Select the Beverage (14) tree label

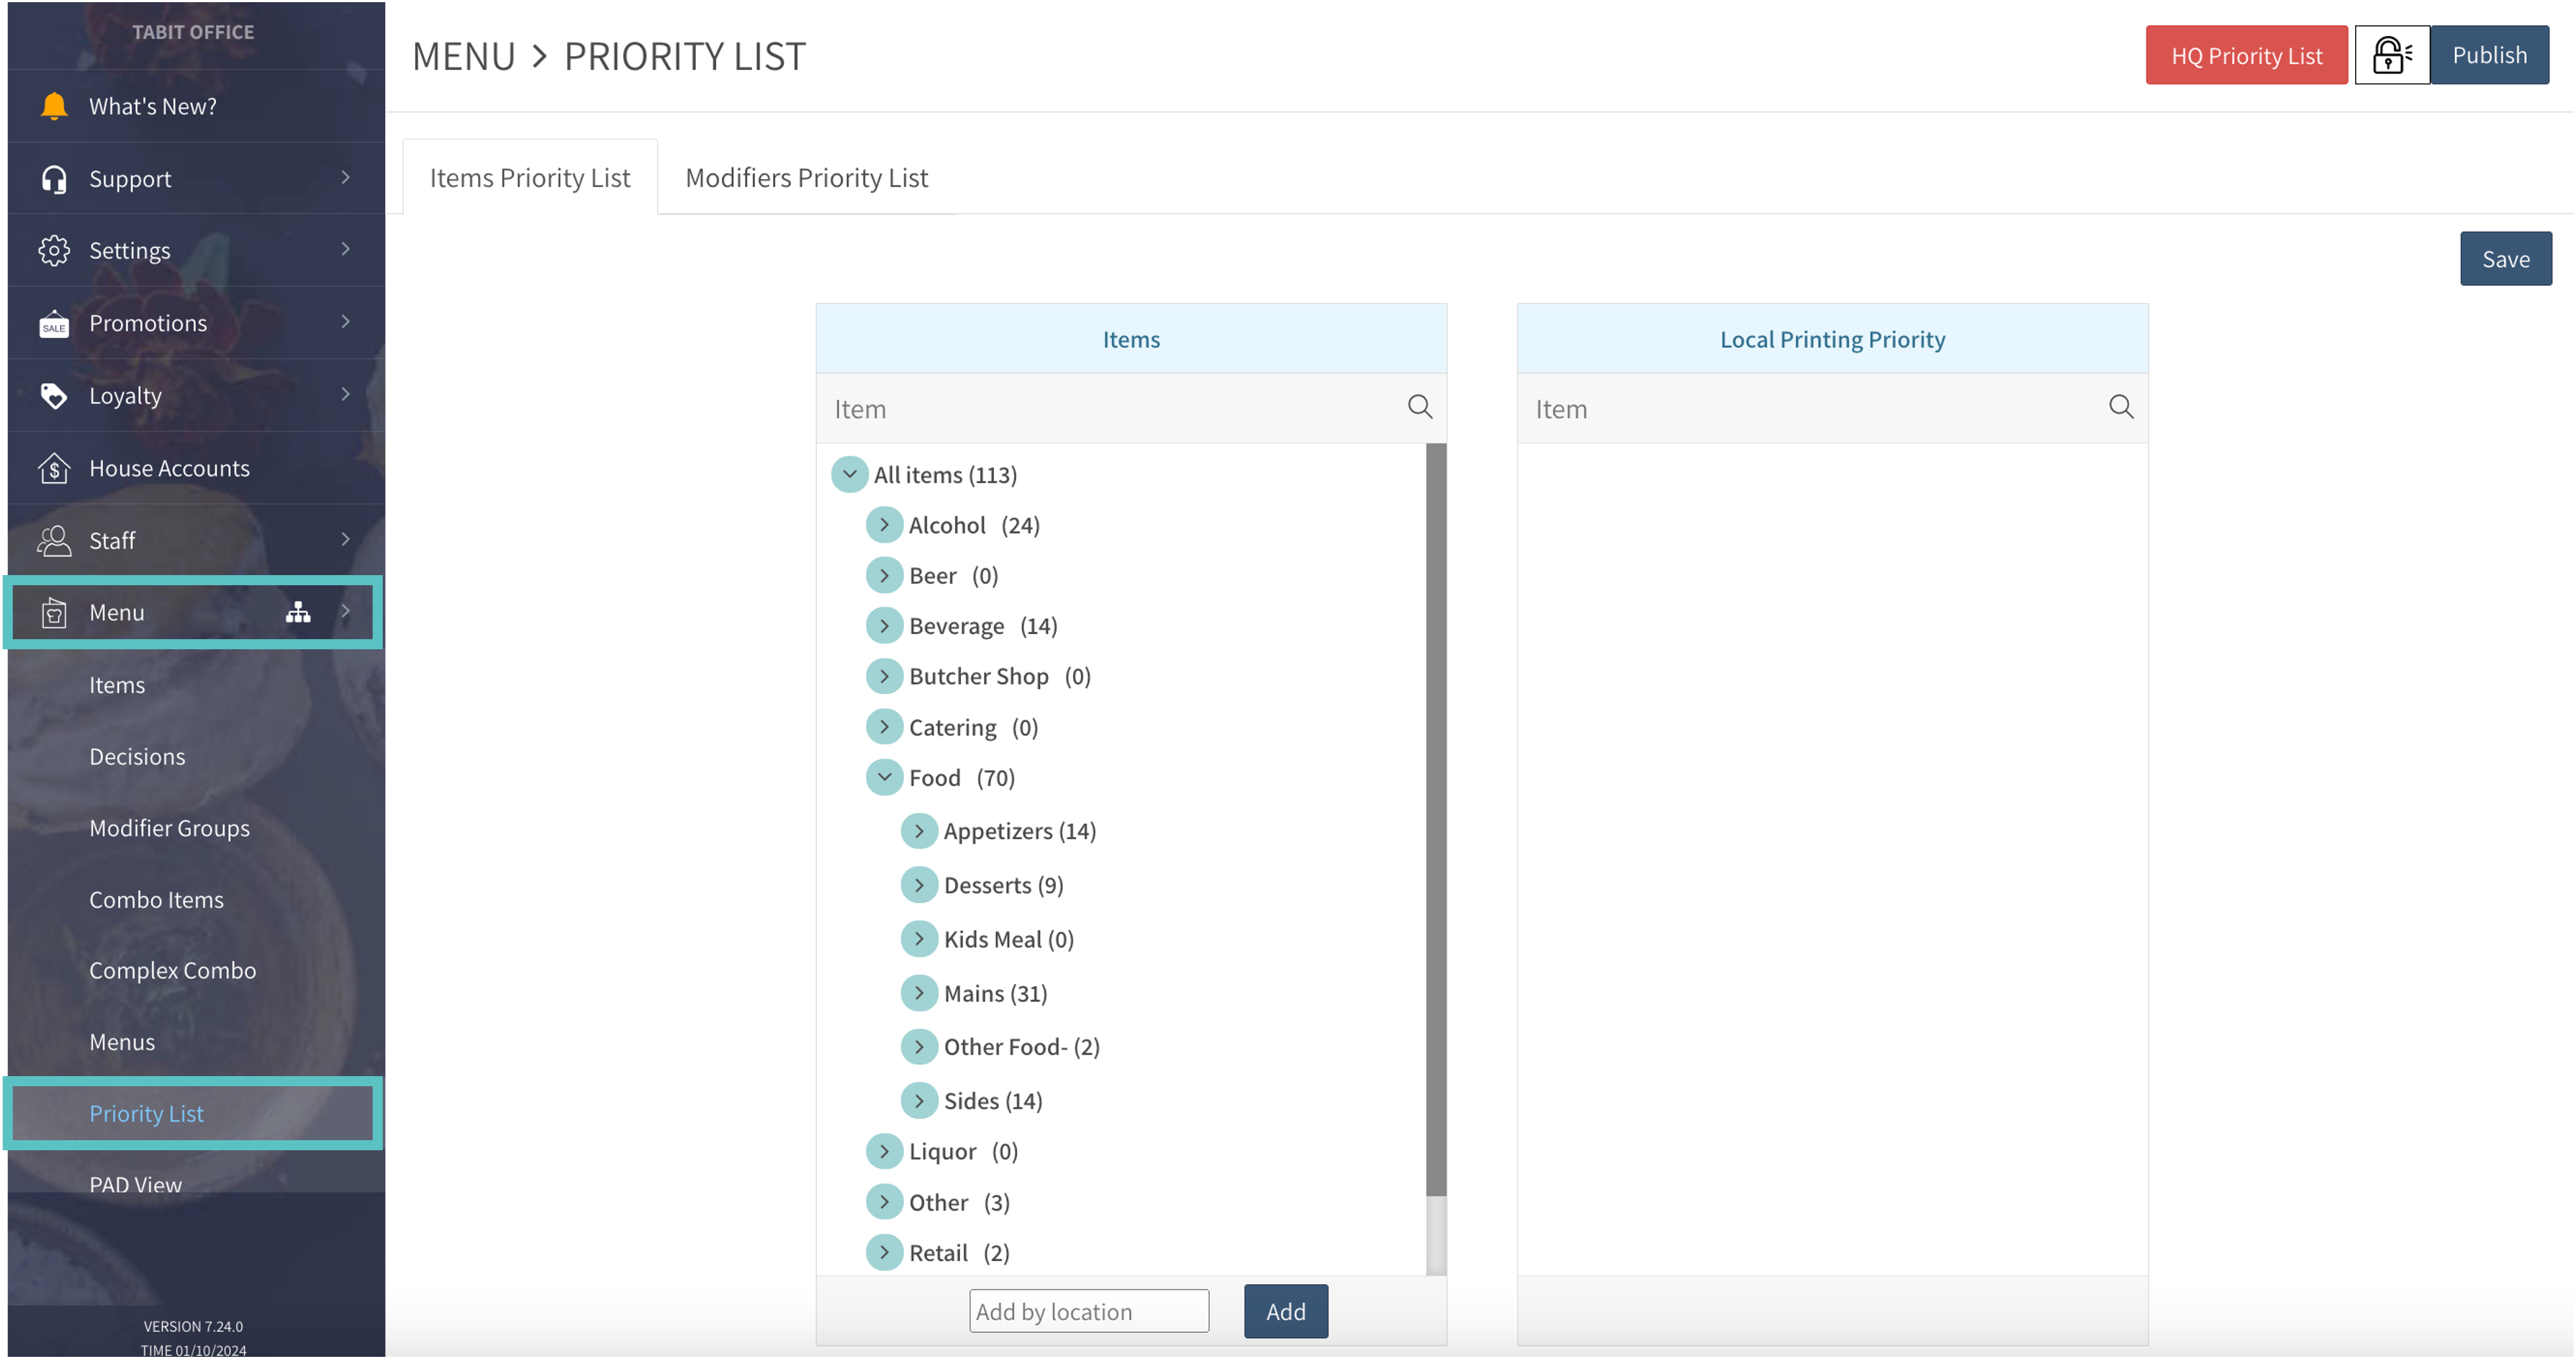982,626
